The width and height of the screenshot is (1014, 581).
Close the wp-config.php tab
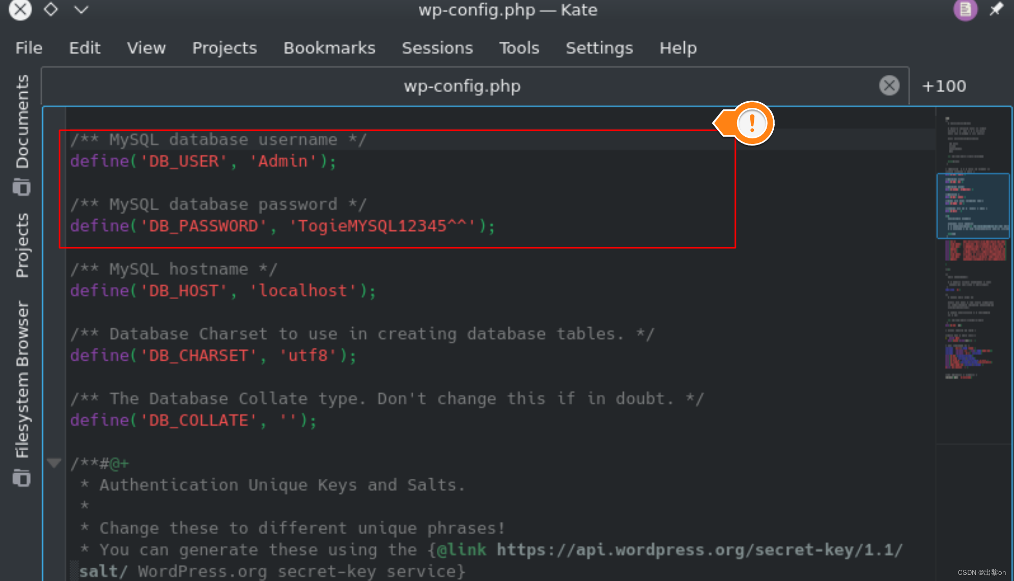click(x=889, y=85)
